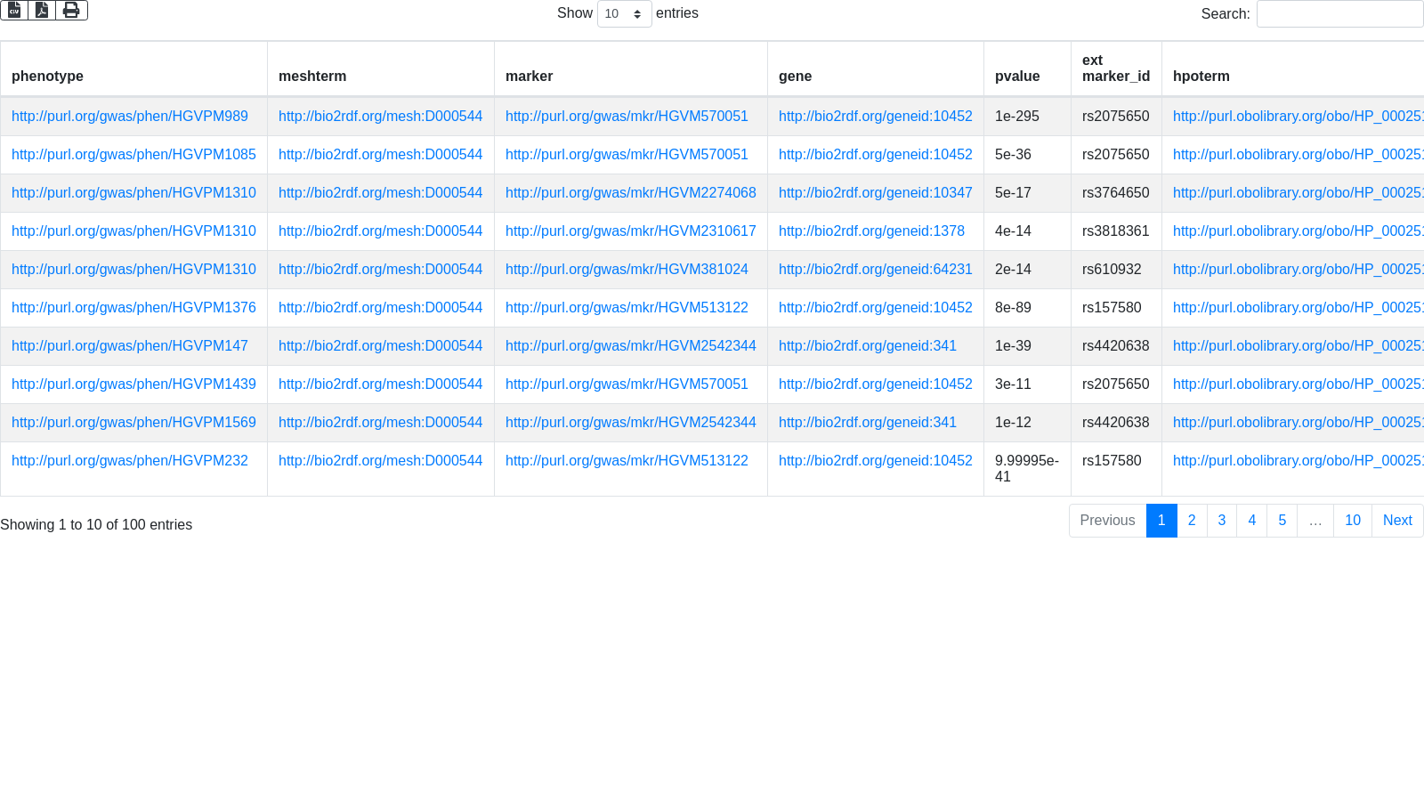
Task: Open the geneid:1378 gene link
Action: click(x=871, y=231)
